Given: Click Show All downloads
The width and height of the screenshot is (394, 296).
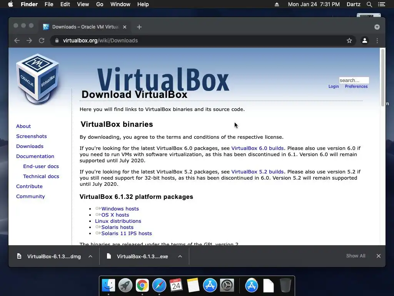Looking at the screenshot, I should click(x=356, y=256).
